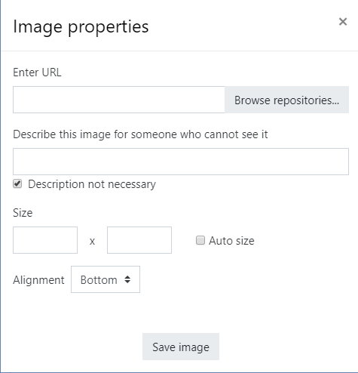The height and width of the screenshot is (373, 358).
Task: Click the x separator between size fields
Action: (92, 242)
